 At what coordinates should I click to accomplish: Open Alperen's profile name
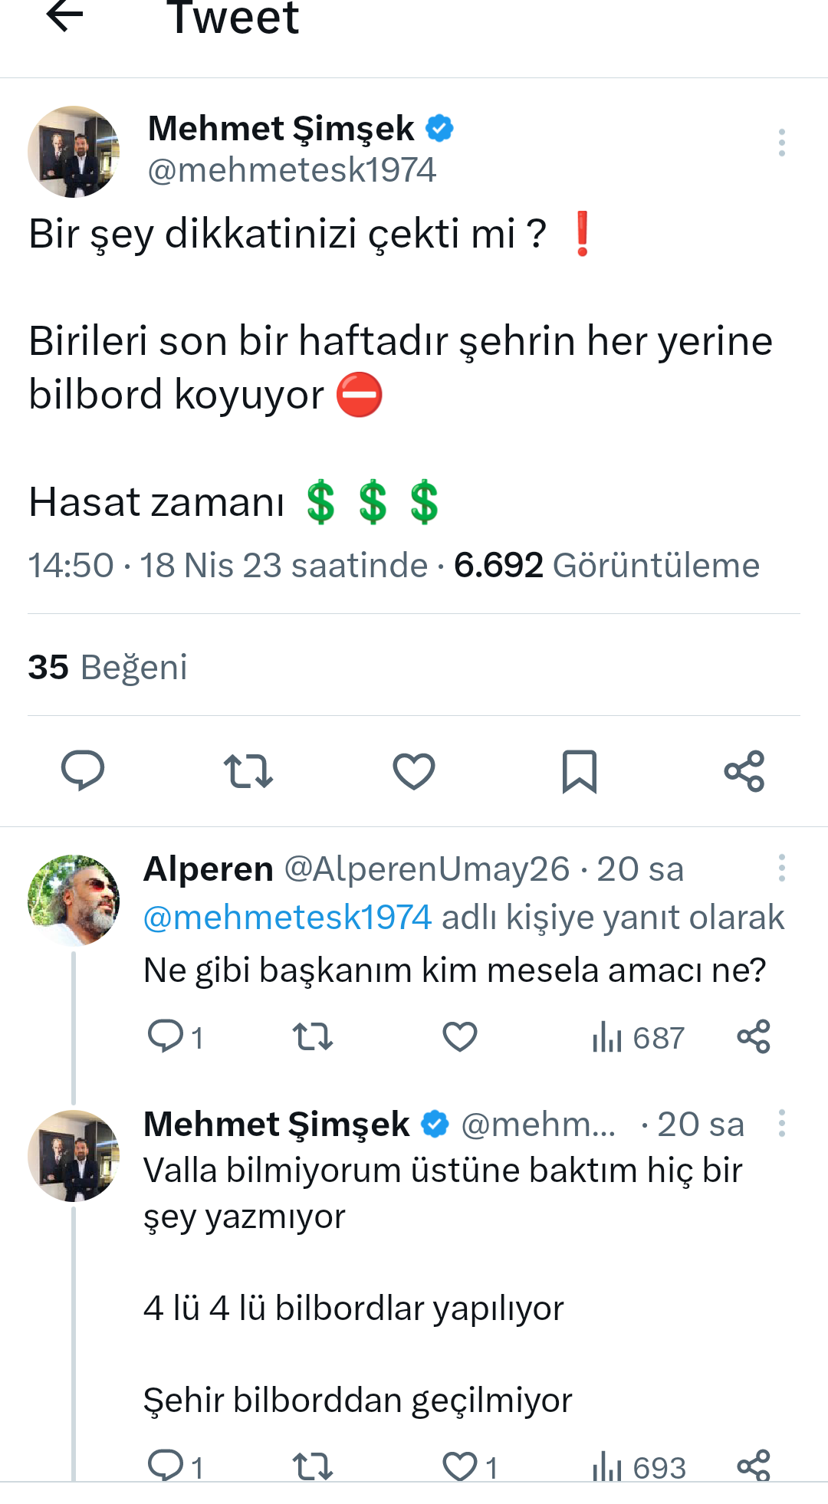click(x=209, y=869)
